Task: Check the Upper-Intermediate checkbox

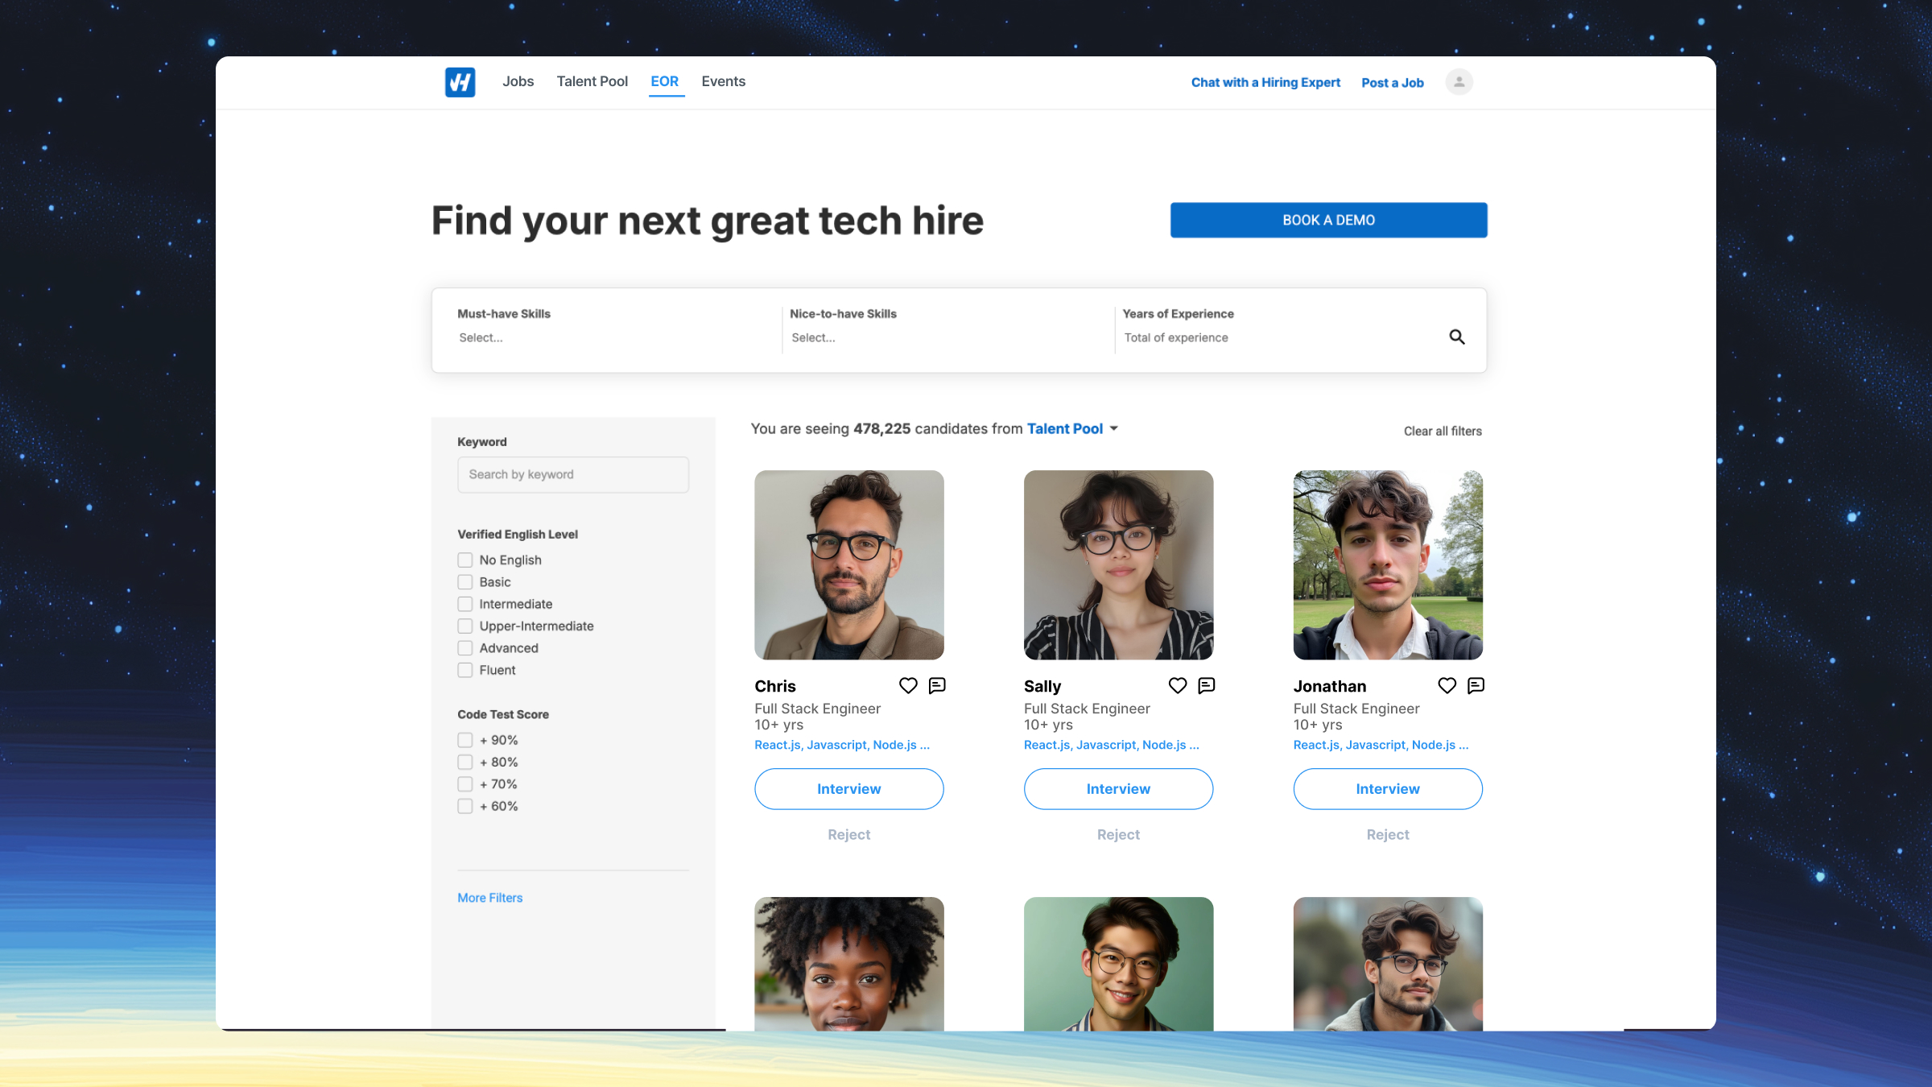Action: [465, 626]
